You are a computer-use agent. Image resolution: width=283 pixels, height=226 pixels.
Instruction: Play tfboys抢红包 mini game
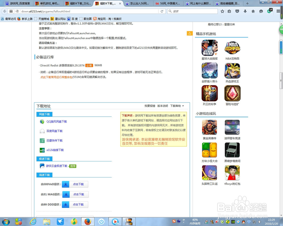coord(232,173)
